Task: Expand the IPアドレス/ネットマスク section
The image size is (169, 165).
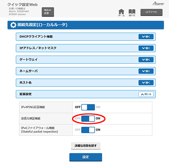Action: tap(146, 48)
